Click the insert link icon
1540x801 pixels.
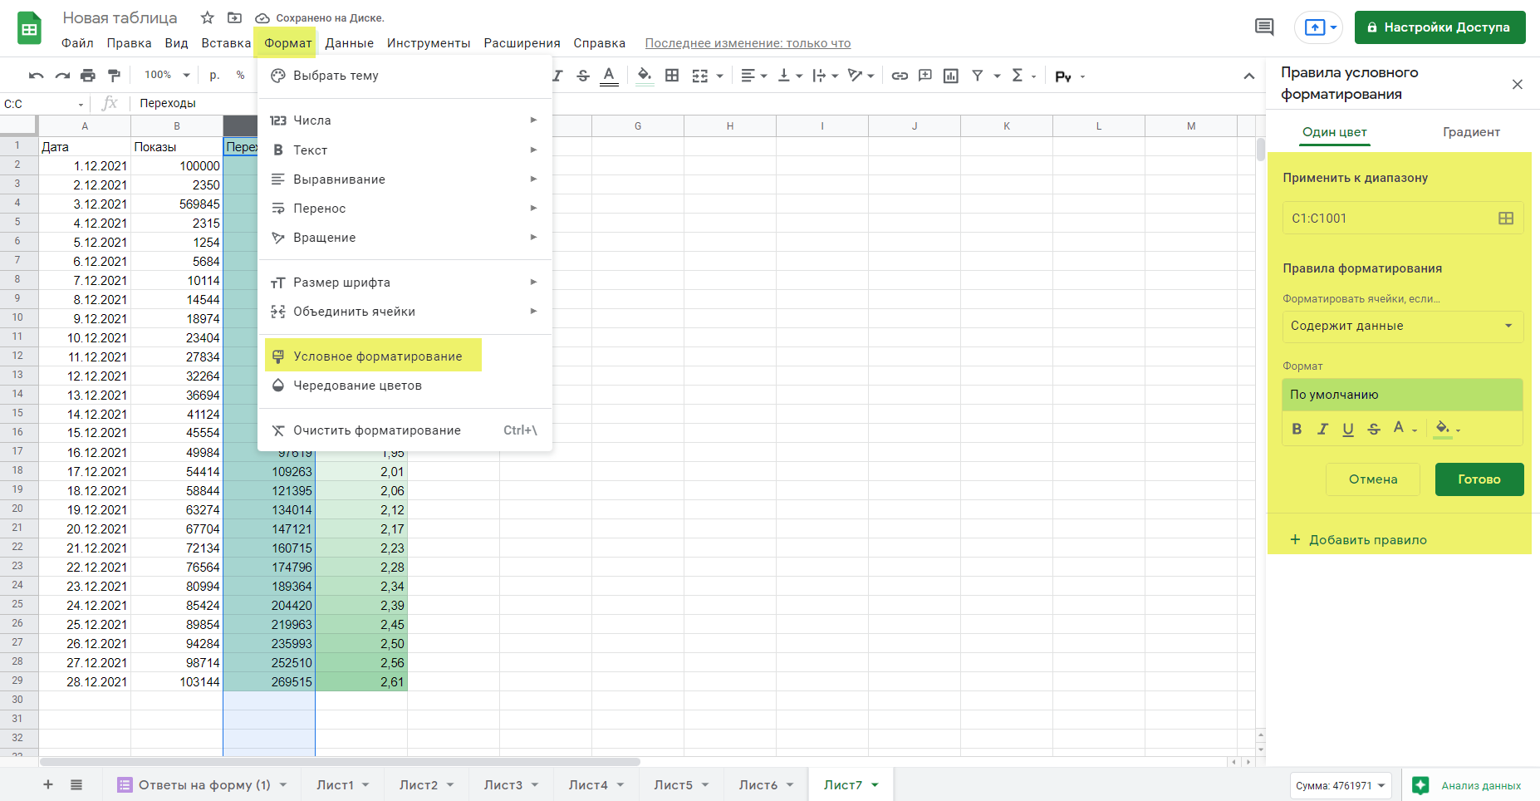click(900, 76)
